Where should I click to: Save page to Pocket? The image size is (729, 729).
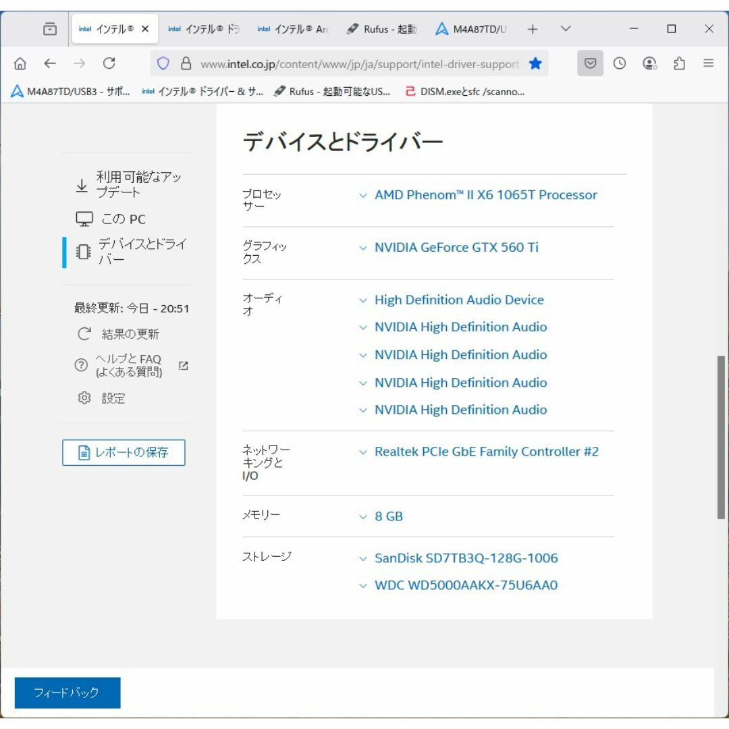pyautogui.click(x=590, y=63)
